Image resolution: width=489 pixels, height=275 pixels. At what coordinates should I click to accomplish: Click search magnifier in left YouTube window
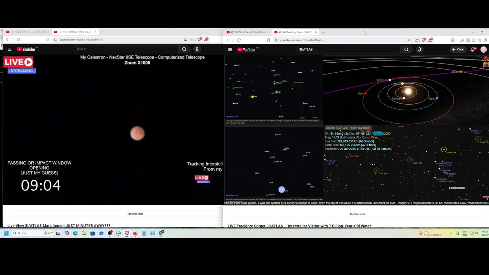coord(184,49)
